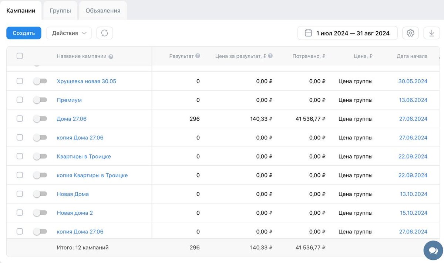Select the Квартиры в Троицке checkbox
This screenshot has height=263, width=444.
click(20, 156)
